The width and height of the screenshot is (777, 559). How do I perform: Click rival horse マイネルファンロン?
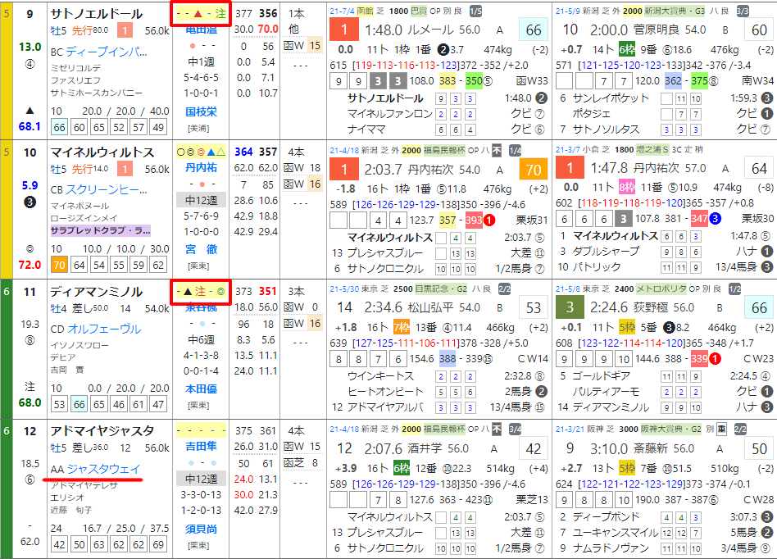(390, 113)
